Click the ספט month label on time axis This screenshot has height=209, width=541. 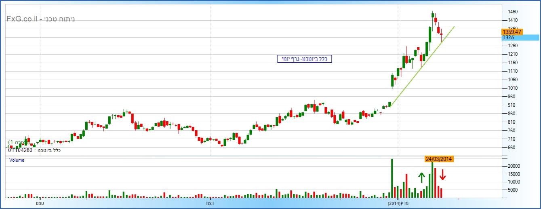(39, 203)
